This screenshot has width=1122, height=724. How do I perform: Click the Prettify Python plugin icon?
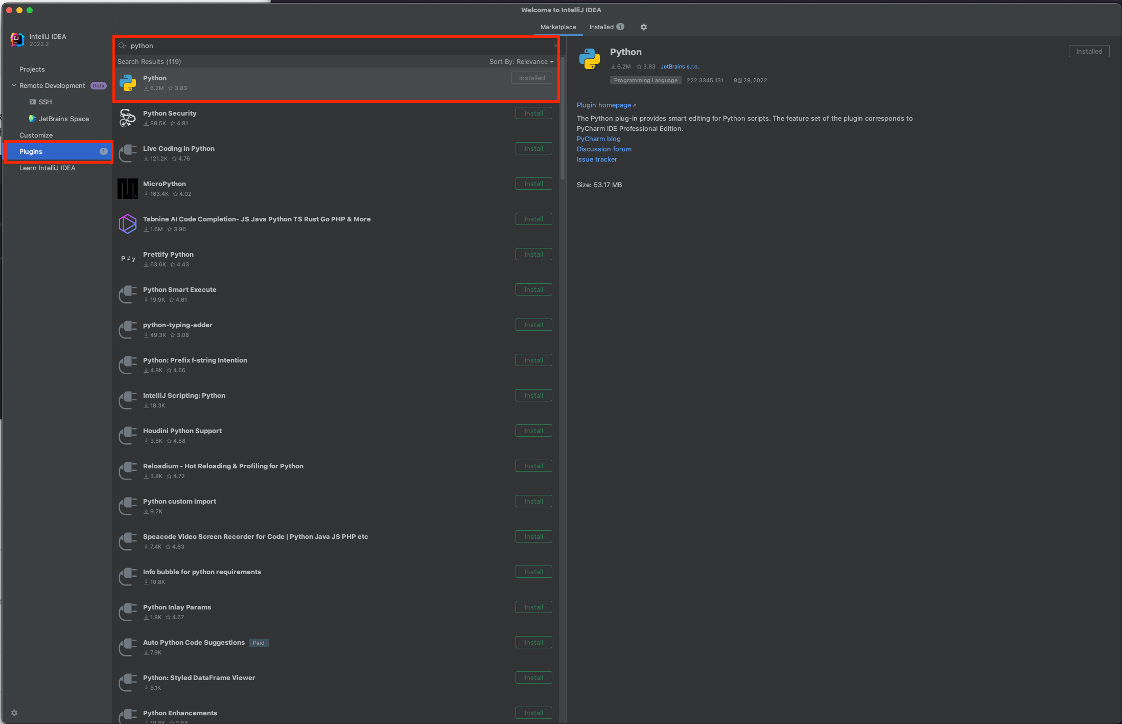[128, 259]
